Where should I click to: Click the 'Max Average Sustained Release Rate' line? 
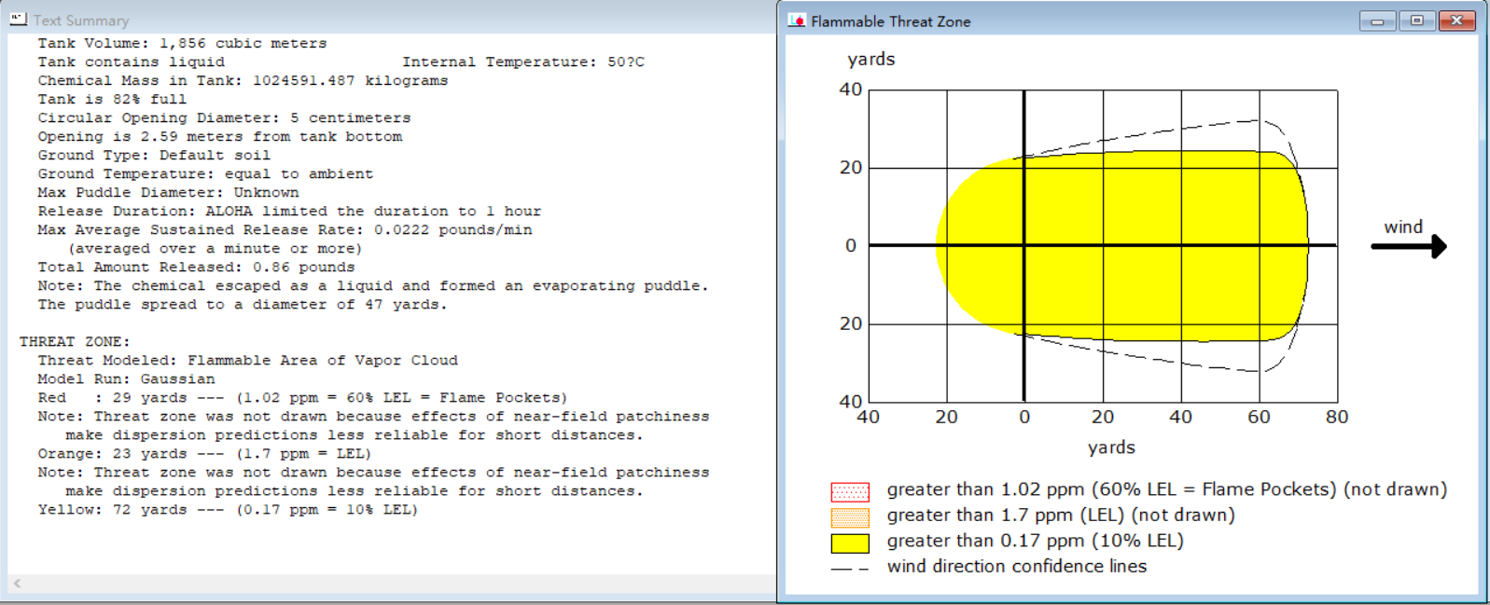(285, 229)
